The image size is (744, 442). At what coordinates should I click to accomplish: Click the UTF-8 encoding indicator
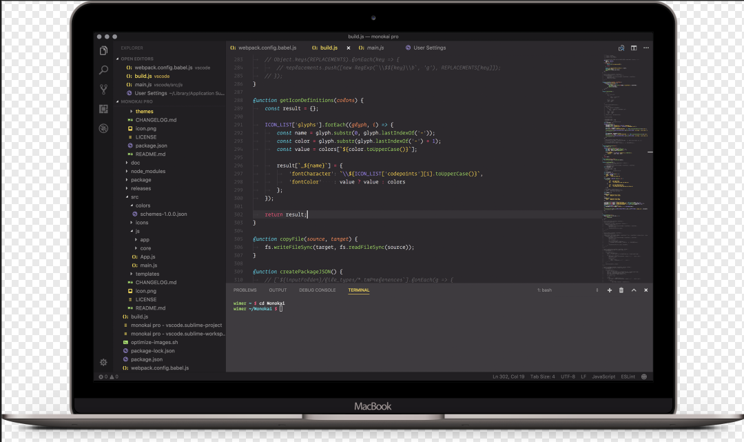(x=568, y=377)
